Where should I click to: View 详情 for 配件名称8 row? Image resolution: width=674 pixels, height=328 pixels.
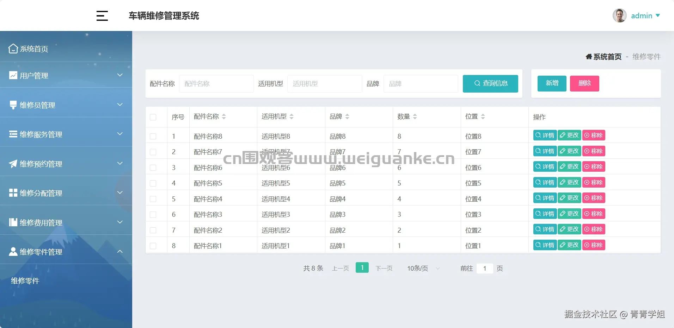coord(545,135)
